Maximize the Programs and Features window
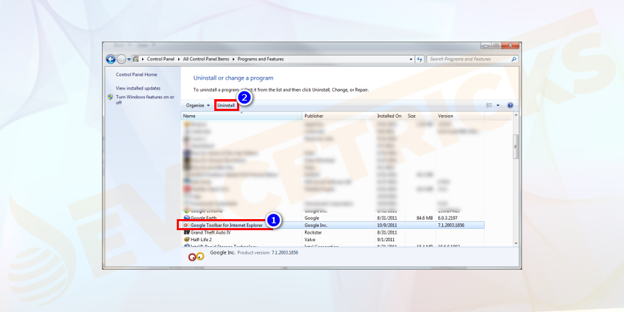This screenshot has height=312, width=624. pyautogui.click(x=496, y=45)
